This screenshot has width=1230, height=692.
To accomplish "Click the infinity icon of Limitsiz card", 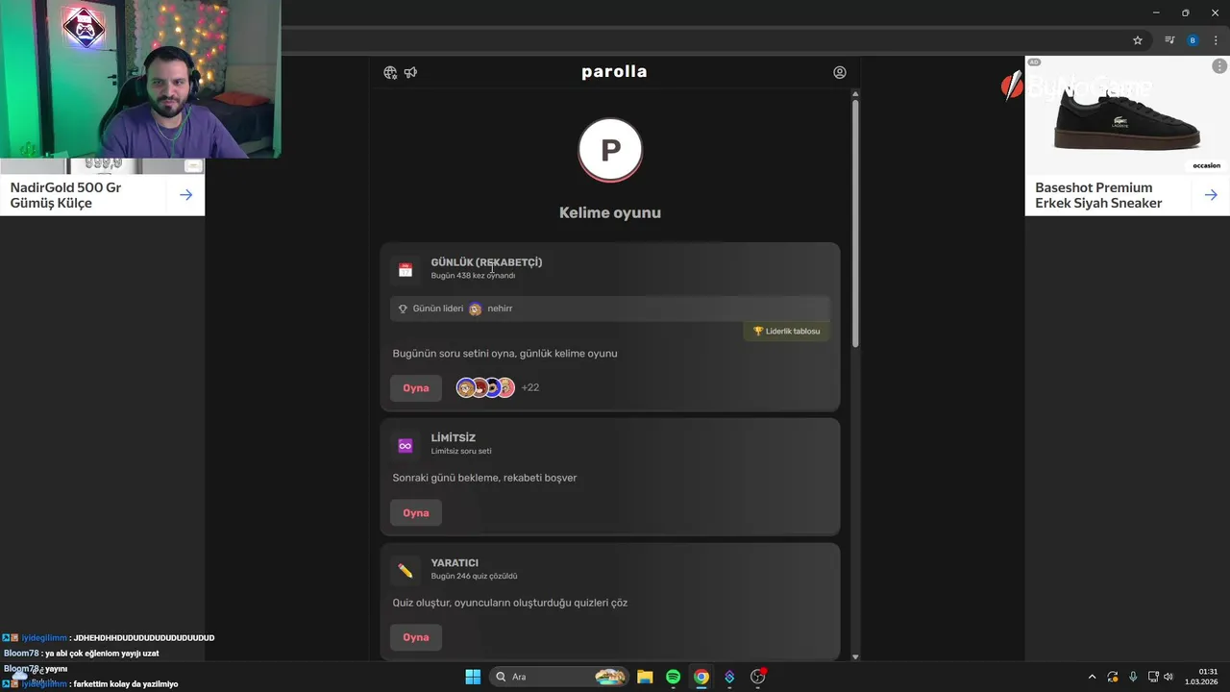I will [406, 445].
